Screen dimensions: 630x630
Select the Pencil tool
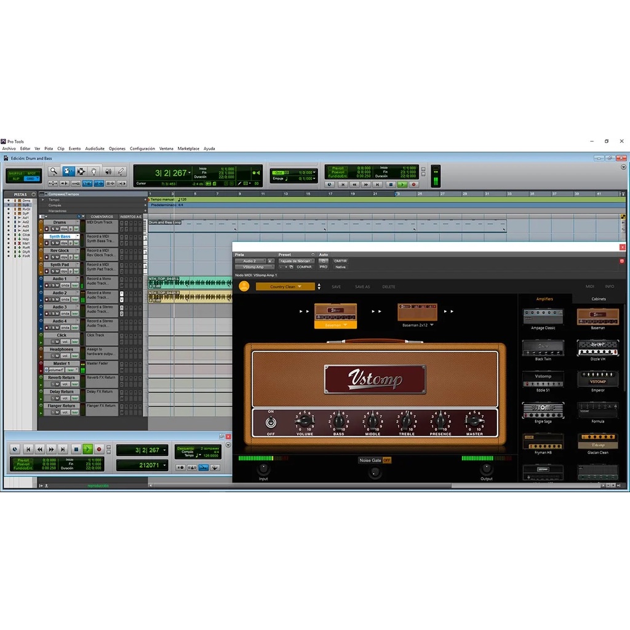click(121, 172)
